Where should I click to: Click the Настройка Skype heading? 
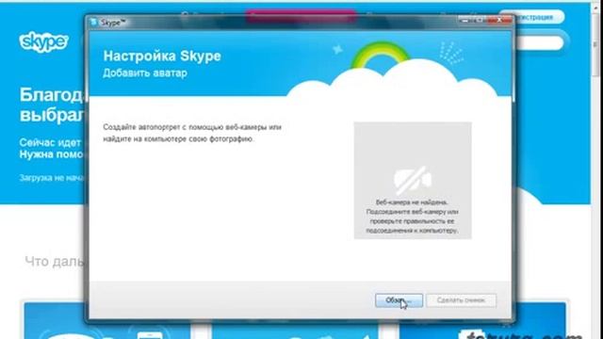pos(162,56)
